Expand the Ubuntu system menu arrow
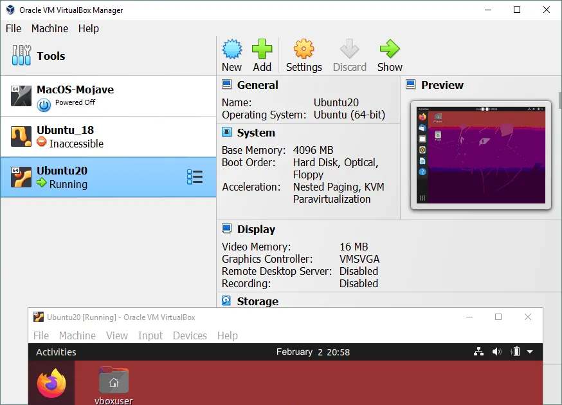Screen dimensions: 562x405 [530, 352]
